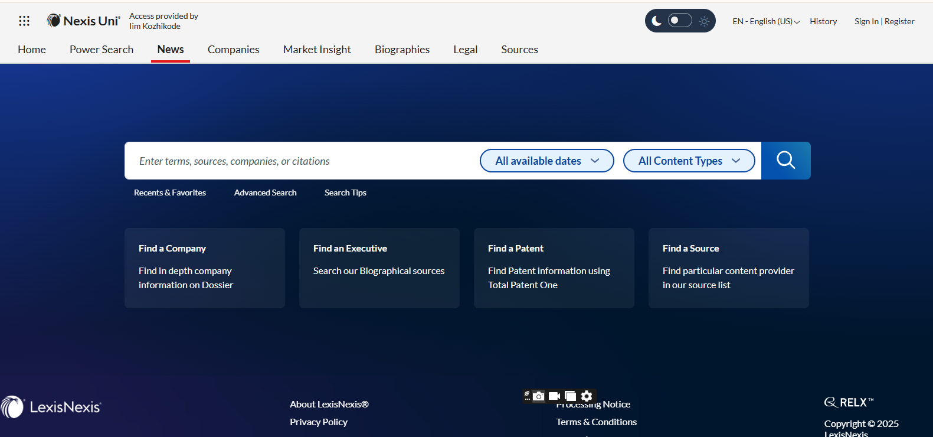Click the camera screenshot icon
Image resolution: width=933 pixels, height=437 pixels.
click(x=539, y=396)
